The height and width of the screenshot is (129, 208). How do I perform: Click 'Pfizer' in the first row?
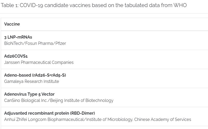click(61, 43)
